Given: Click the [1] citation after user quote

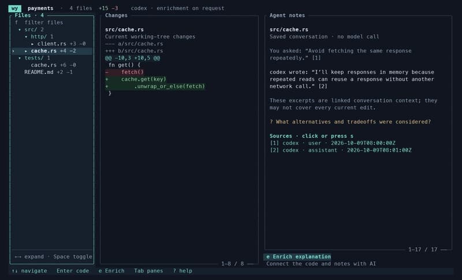Looking at the screenshot, I should click(316, 58).
